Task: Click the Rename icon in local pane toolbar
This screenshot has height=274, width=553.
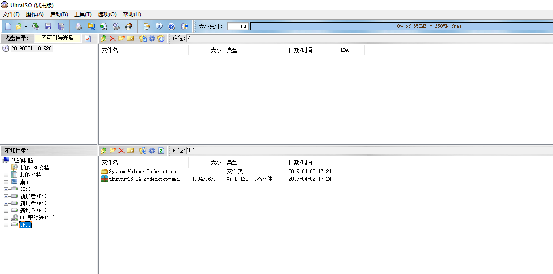Action: coord(131,151)
